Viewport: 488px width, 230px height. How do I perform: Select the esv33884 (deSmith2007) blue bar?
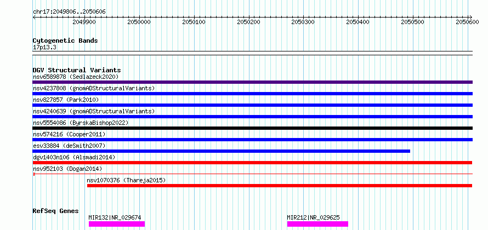(222, 151)
